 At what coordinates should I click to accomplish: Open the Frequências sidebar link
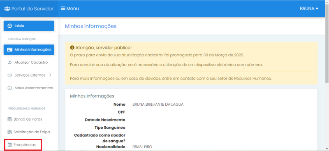23,145
